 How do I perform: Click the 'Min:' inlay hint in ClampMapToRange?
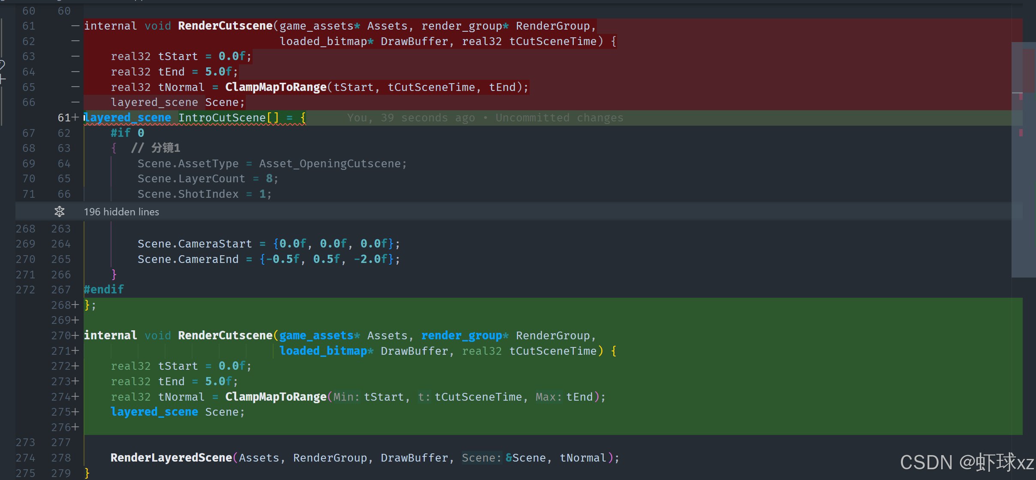coord(346,397)
